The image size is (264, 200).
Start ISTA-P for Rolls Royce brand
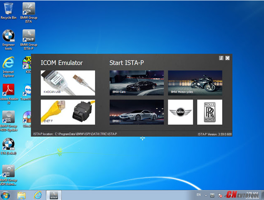click(x=210, y=112)
